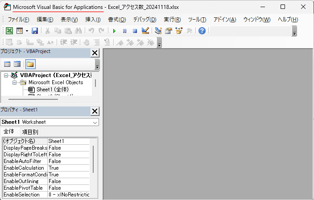314x200 pixels.
Task: Open the Insert UserForm dropdown arrow
Action: point(27,31)
